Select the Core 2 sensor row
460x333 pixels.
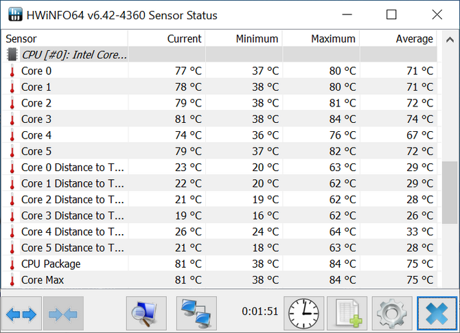[x=220, y=103]
